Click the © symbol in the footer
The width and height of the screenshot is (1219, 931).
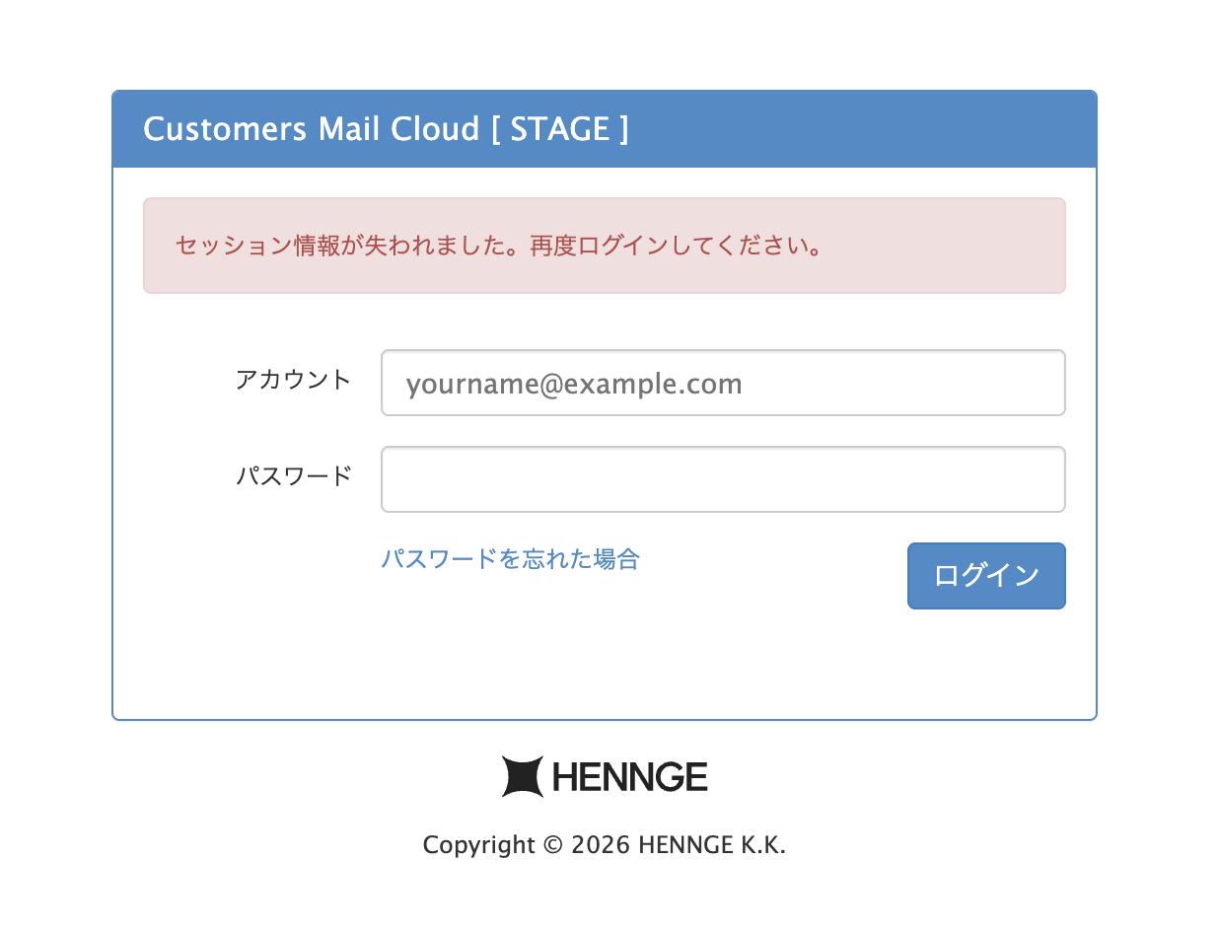[x=553, y=845]
